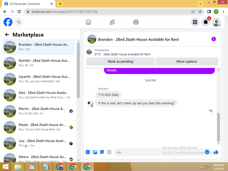Click the "If this is real" message

coord(136,103)
